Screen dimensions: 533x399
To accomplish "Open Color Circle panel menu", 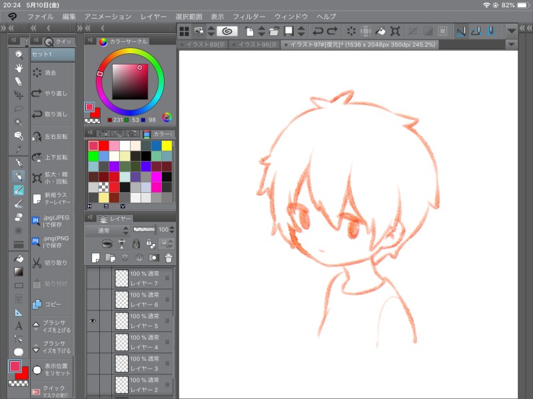I will click(90, 41).
